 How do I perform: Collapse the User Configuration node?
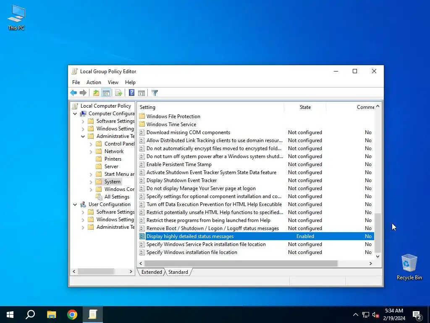(x=75, y=204)
